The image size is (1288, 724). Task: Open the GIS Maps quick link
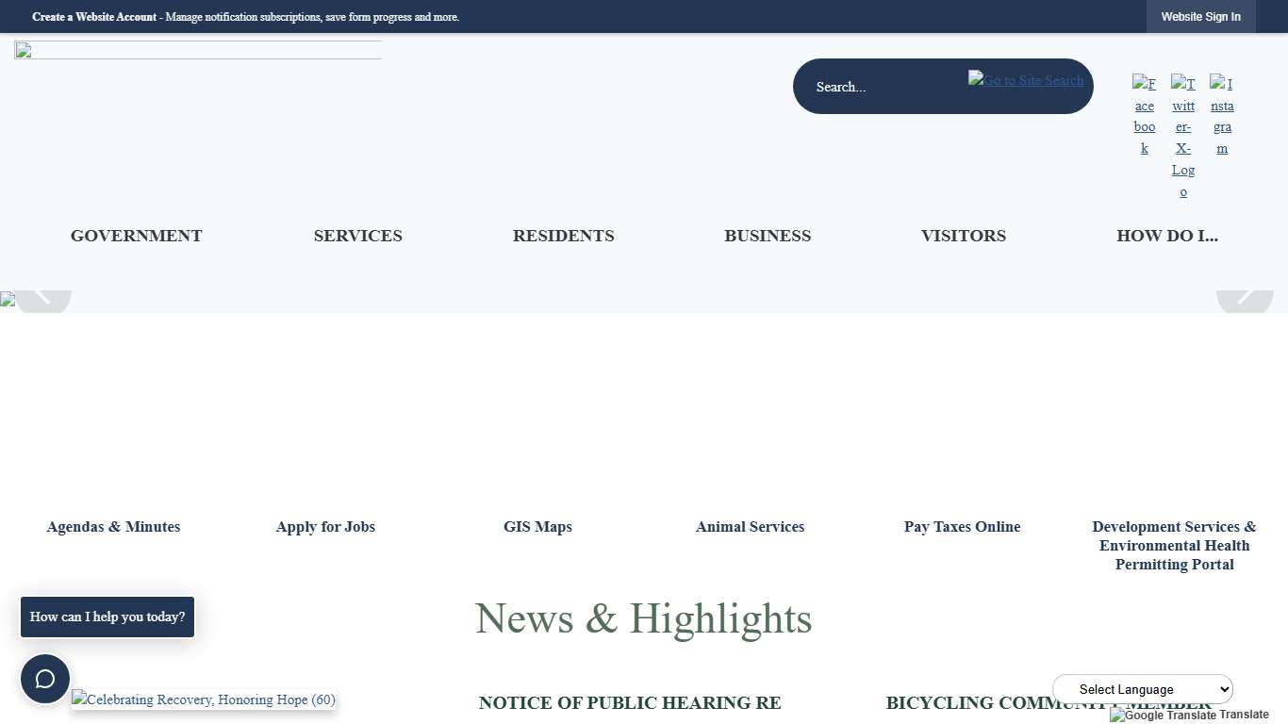coord(537,527)
